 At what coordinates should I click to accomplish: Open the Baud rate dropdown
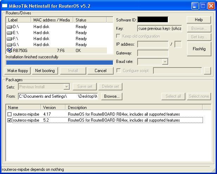[x=165, y=62]
